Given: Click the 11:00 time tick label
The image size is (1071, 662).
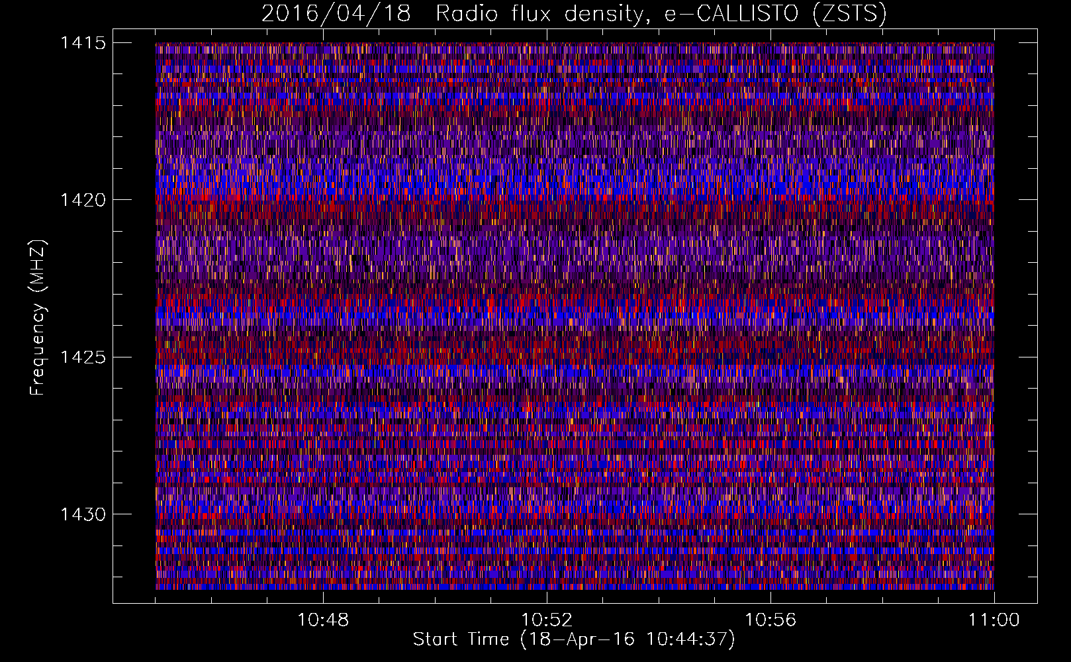Looking at the screenshot, I should coord(994,620).
